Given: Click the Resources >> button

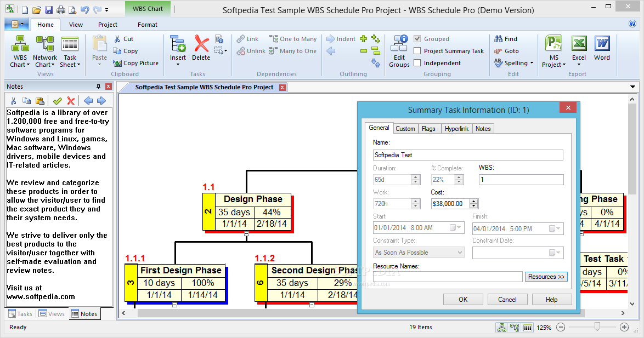Looking at the screenshot, I should (x=546, y=277).
